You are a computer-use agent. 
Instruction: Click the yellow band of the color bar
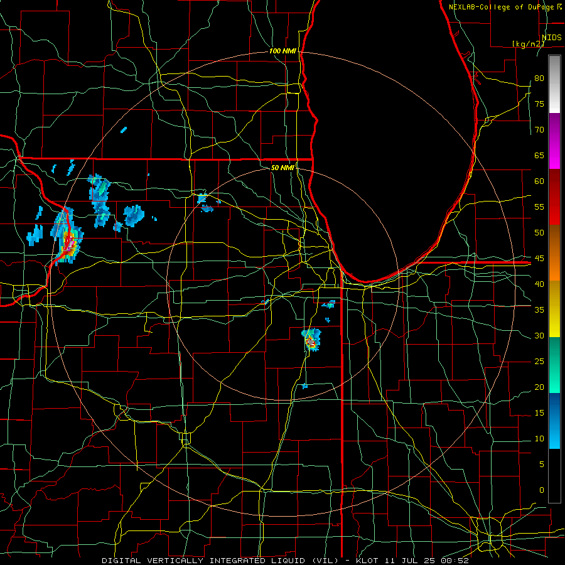tap(554, 309)
